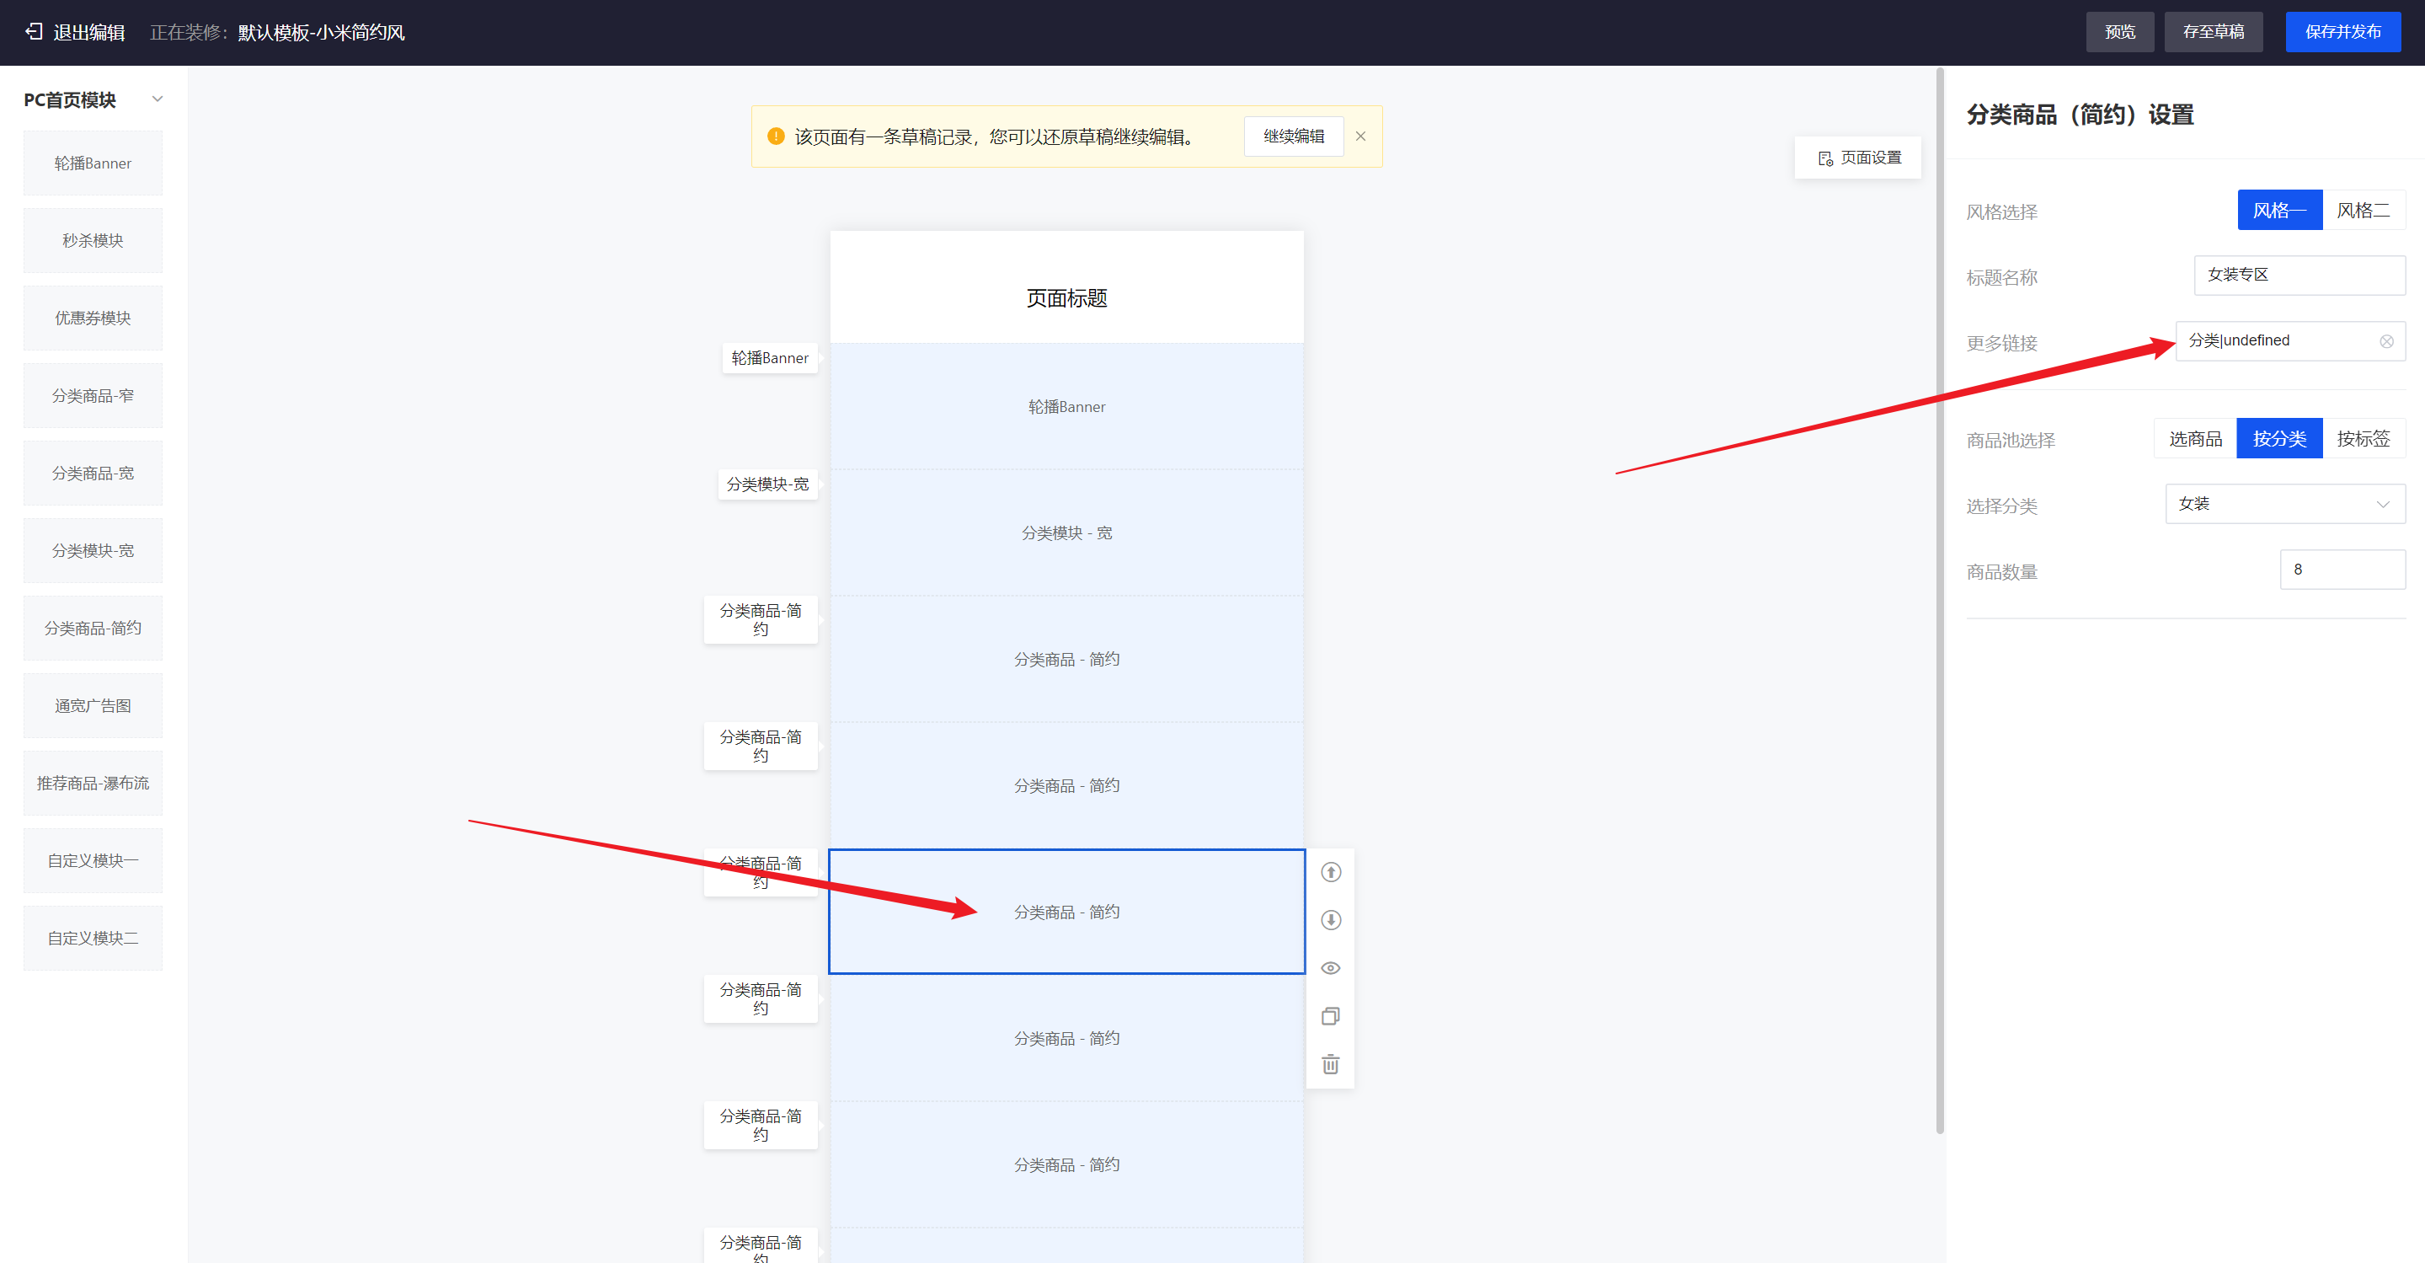Add 分类商品-宽 module from sidebar

click(93, 474)
